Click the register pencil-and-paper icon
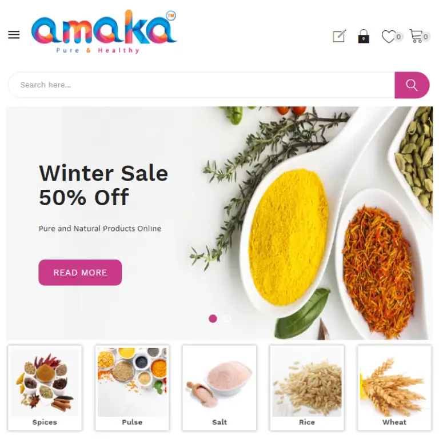The height and width of the screenshot is (439, 439). tap(340, 36)
